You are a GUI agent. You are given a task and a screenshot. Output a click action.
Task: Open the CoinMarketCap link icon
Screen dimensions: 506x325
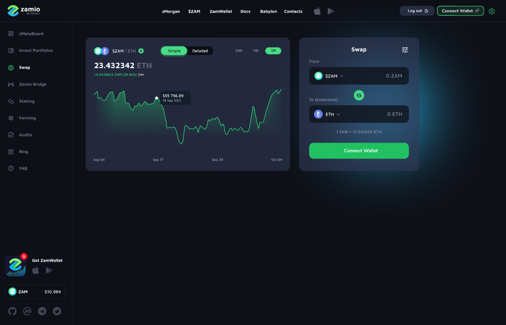(x=27, y=311)
